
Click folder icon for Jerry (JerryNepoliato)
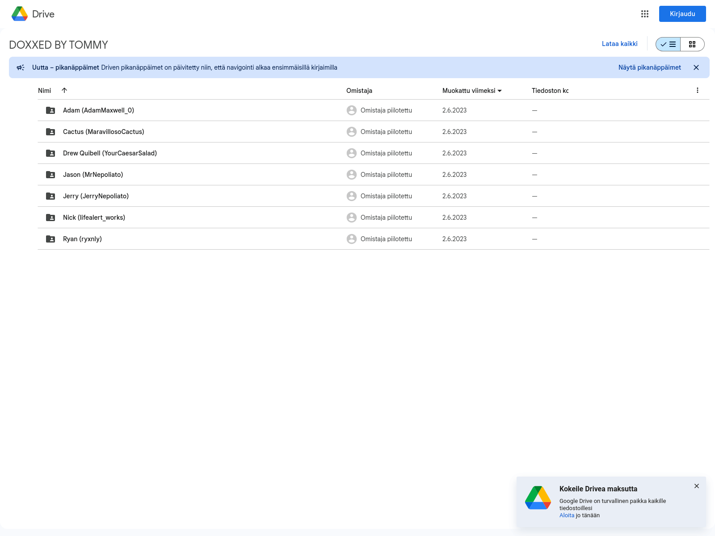pyautogui.click(x=50, y=196)
